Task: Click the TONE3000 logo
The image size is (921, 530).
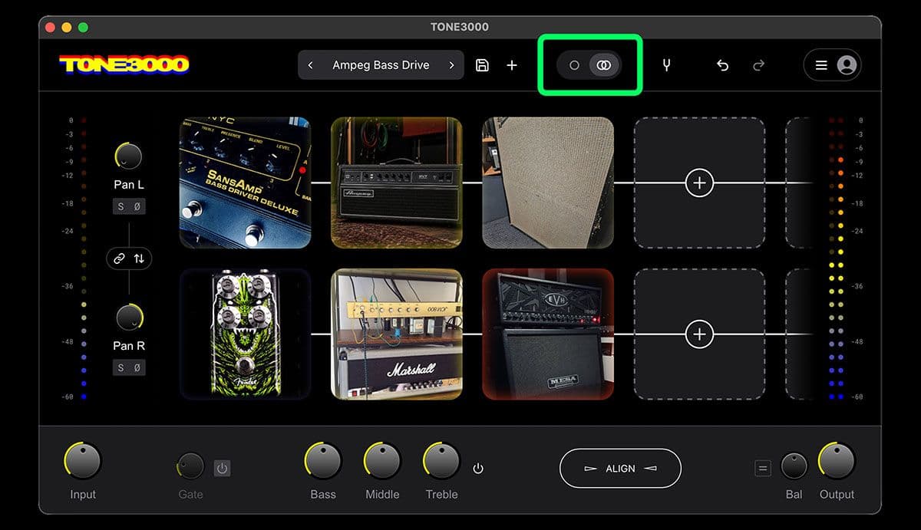Action: point(124,64)
